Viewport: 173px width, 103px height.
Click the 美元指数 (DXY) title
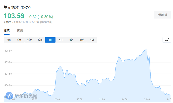point(17,8)
